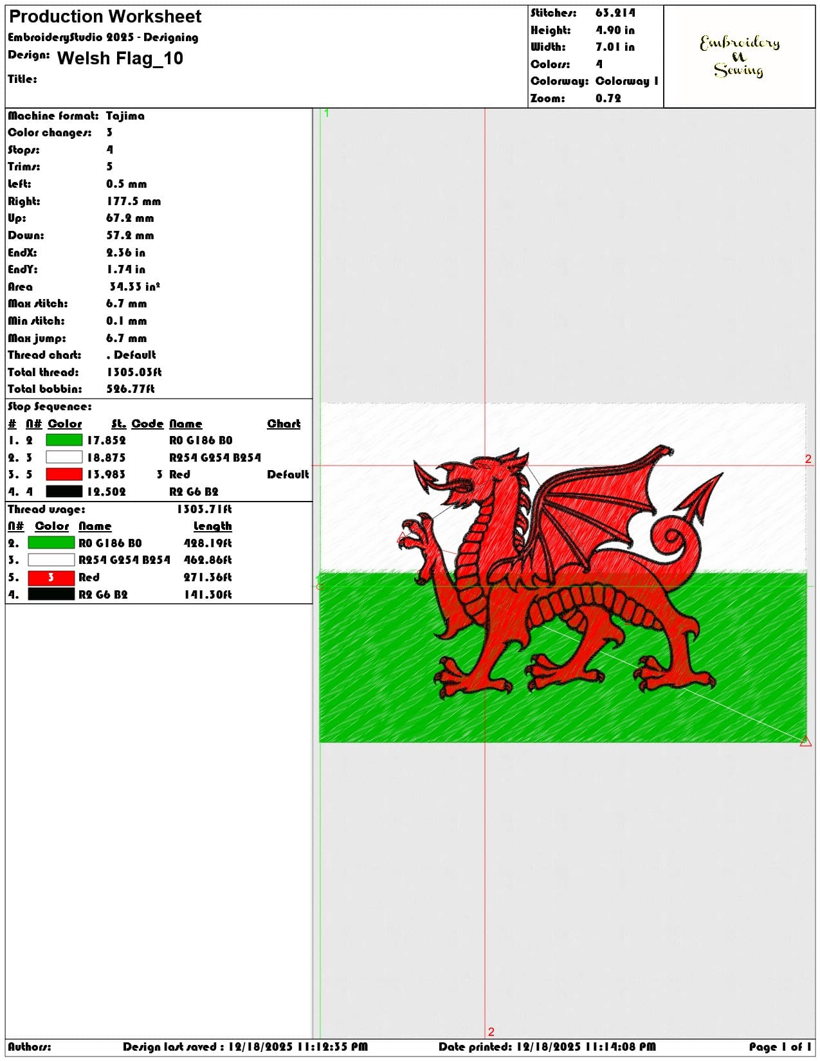Click the Down value '57.2 mm'
Screen dimensions: 820x1061
[x=130, y=235]
